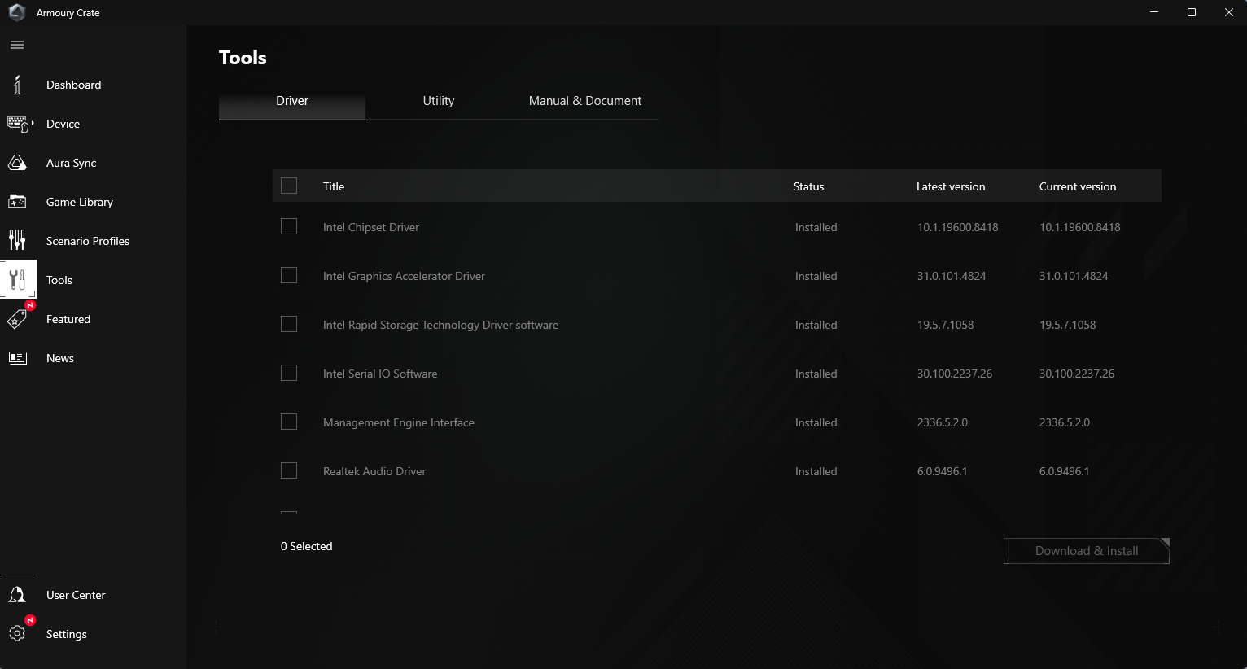Expand the Device submenu arrow
The height and width of the screenshot is (669, 1247).
pos(33,124)
